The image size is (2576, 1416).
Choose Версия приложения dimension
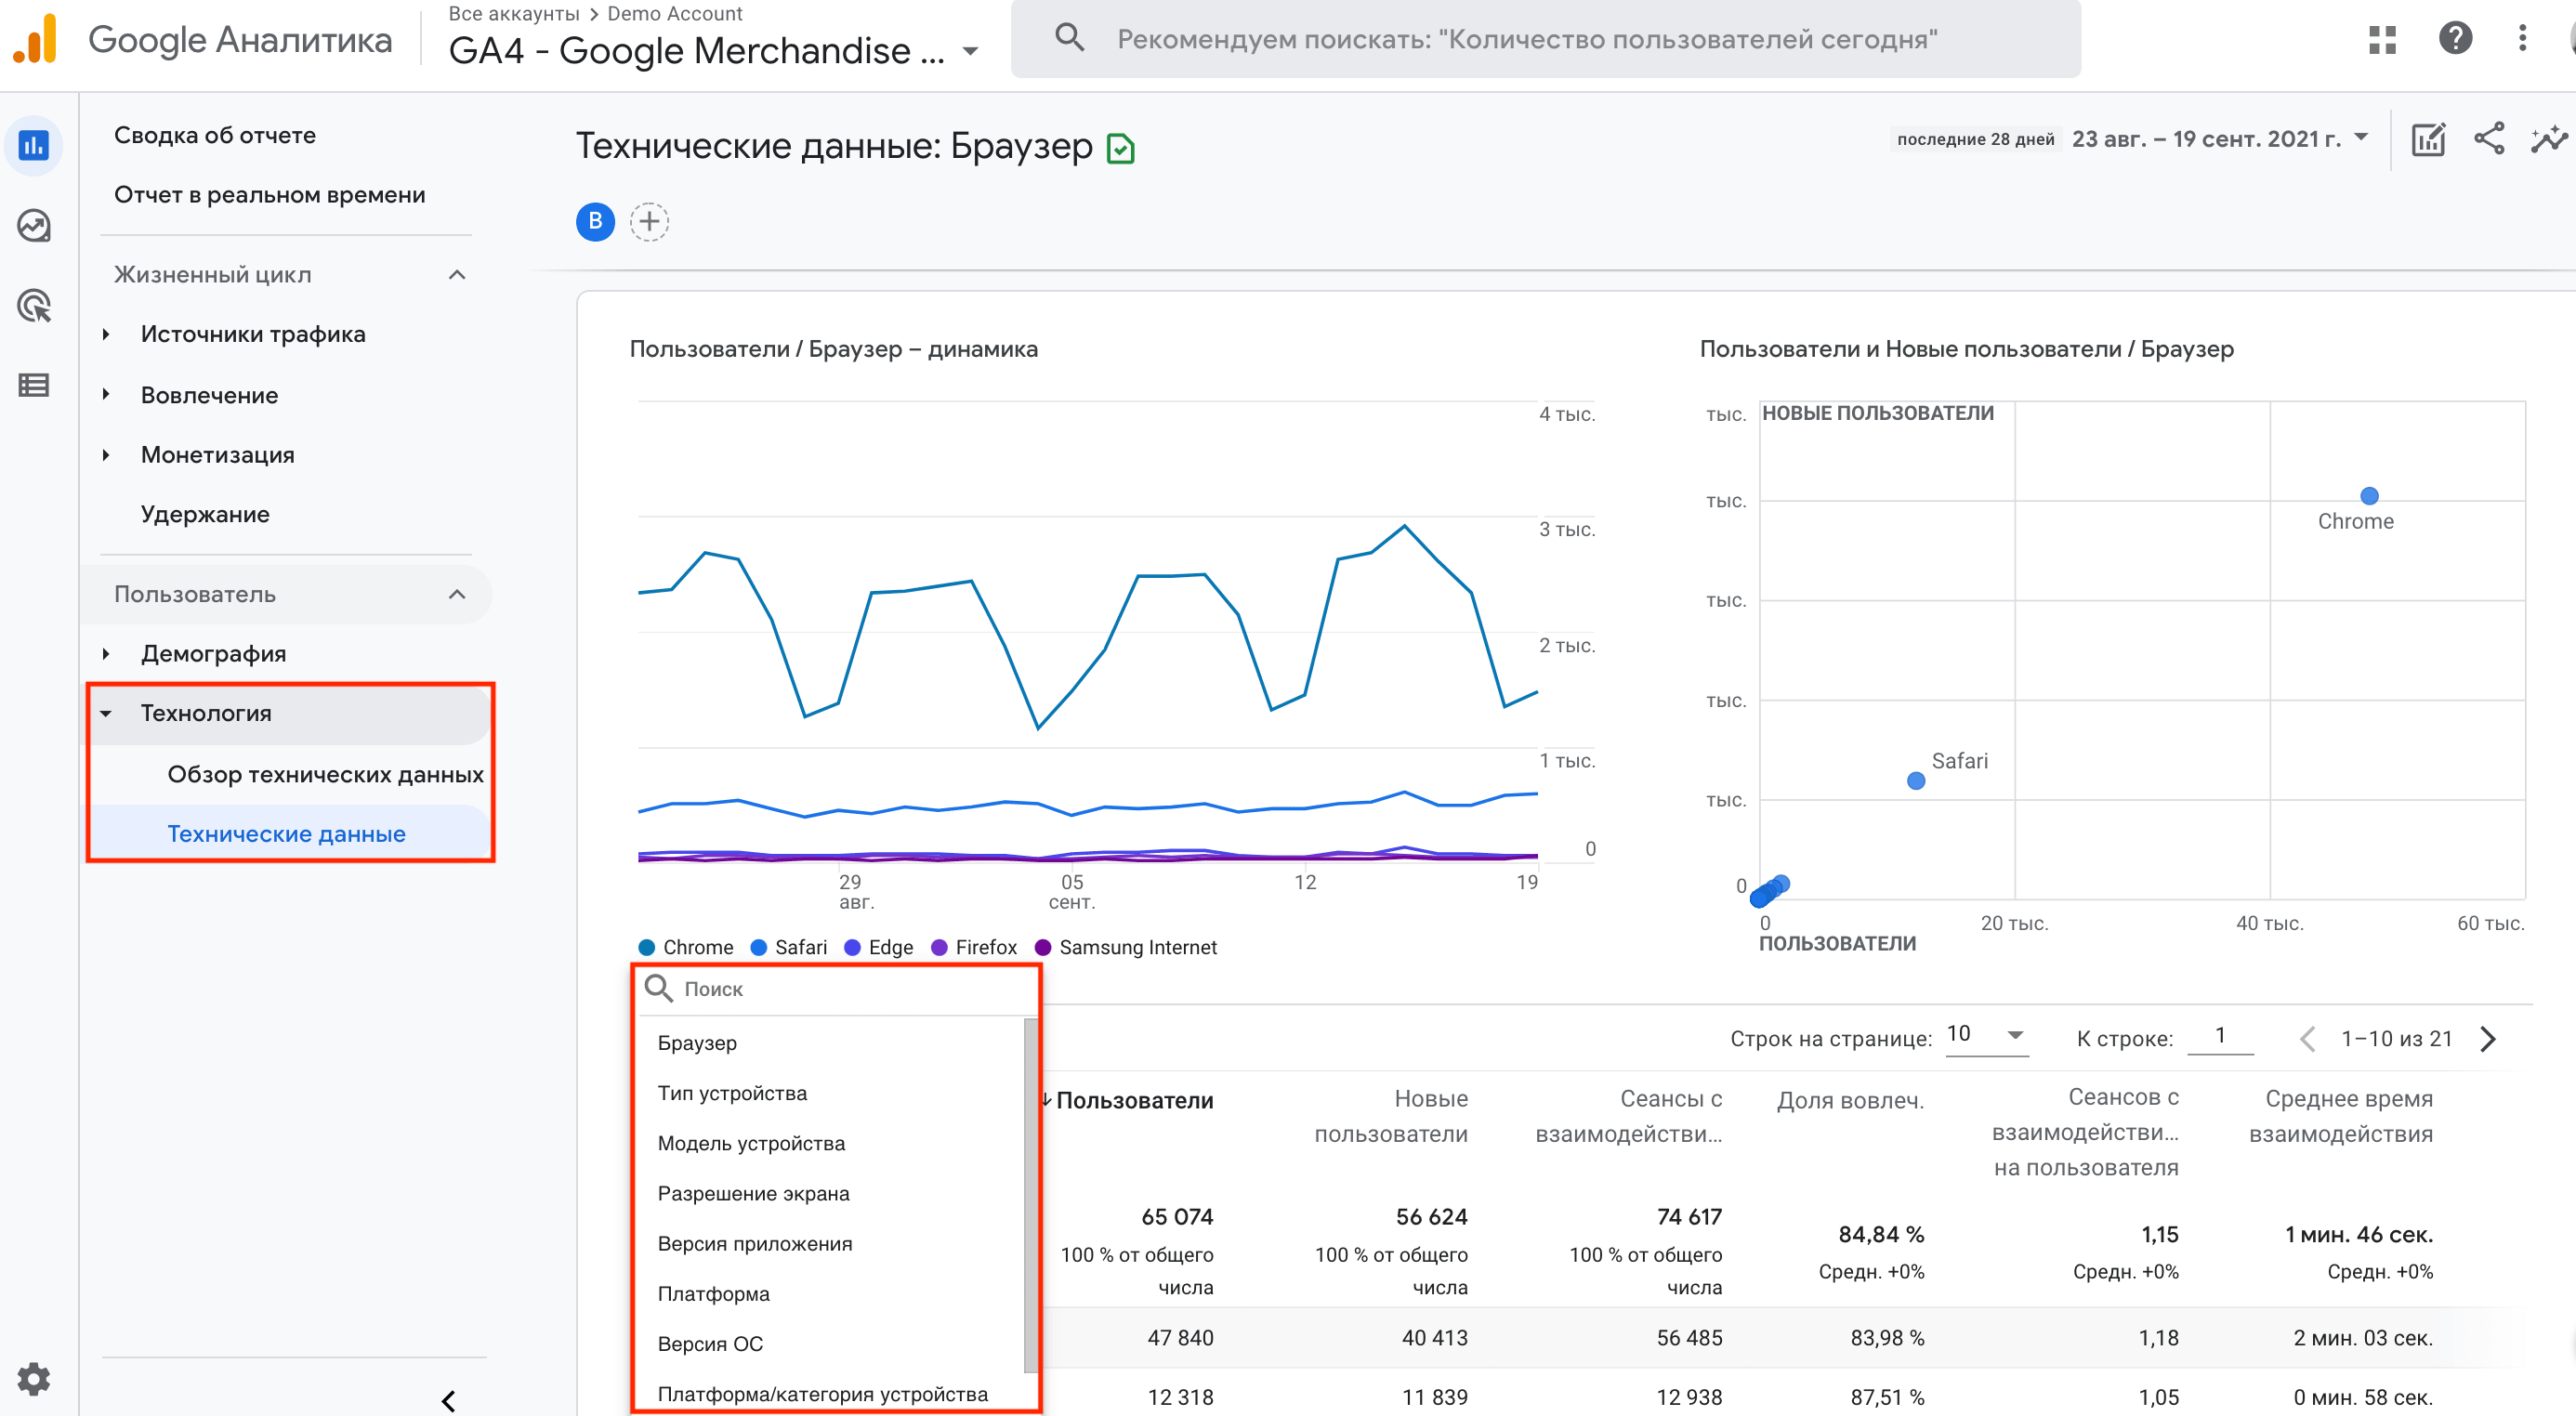(754, 1244)
